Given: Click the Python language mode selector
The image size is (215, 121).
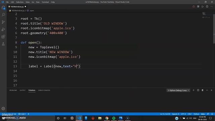Looking at the screenshot, I should pos(196,114).
